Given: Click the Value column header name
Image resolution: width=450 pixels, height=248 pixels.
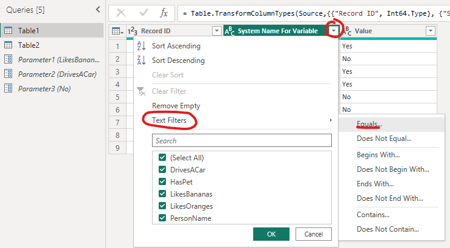Looking at the screenshot, I should pyautogui.click(x=363, y=31).
